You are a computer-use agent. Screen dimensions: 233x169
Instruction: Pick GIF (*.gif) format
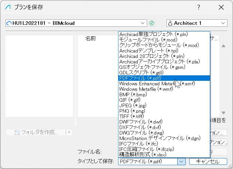tap(164, 100)
